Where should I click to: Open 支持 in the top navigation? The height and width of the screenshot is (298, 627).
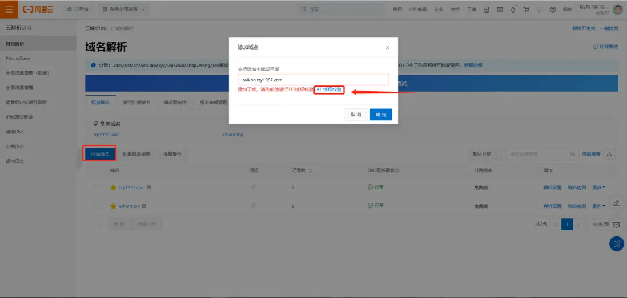pyautogui.click(x=455, y=10)
